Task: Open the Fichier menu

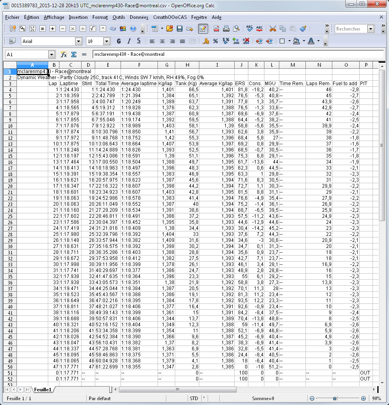Action: coord(12,17)
